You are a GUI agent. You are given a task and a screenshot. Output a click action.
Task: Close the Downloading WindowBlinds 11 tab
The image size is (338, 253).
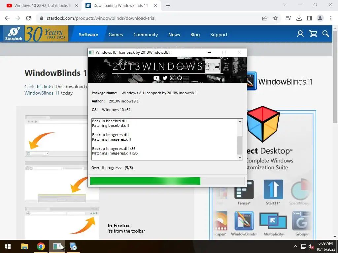(155, 6)
